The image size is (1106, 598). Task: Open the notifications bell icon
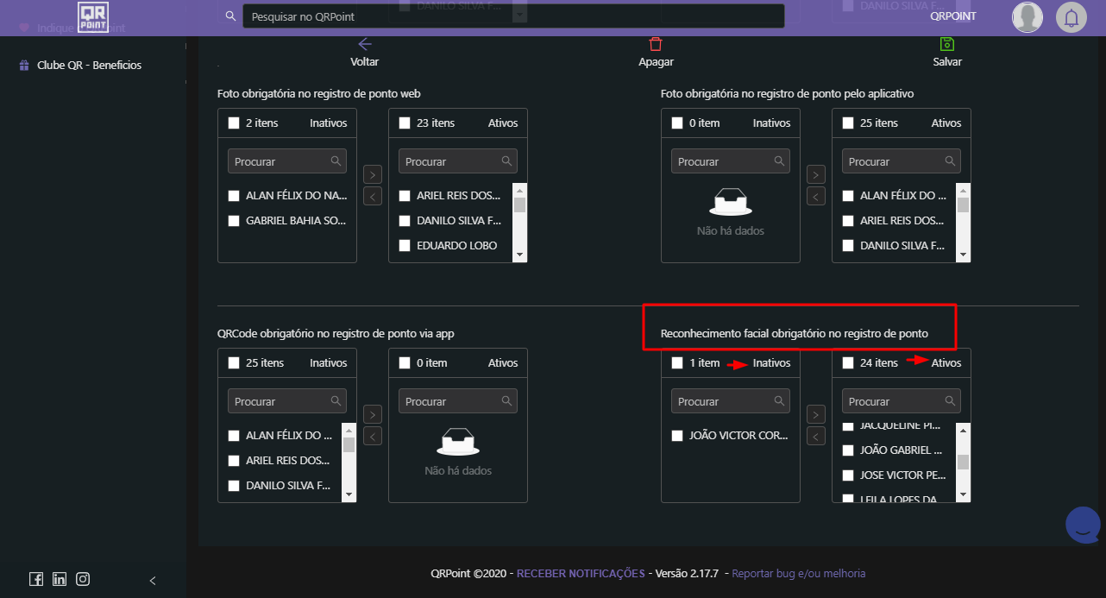1071,17
